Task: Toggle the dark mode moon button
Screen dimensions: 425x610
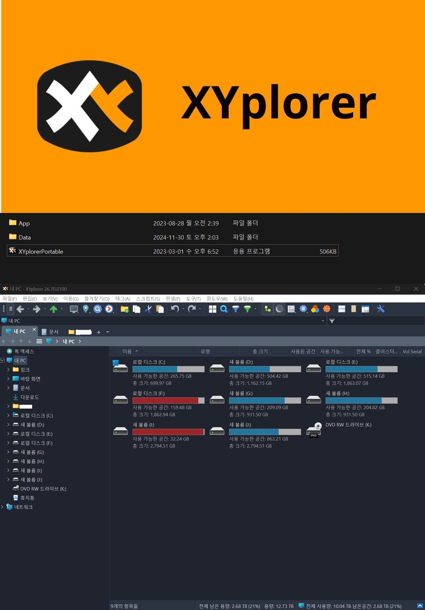Action: pos(279,309)
